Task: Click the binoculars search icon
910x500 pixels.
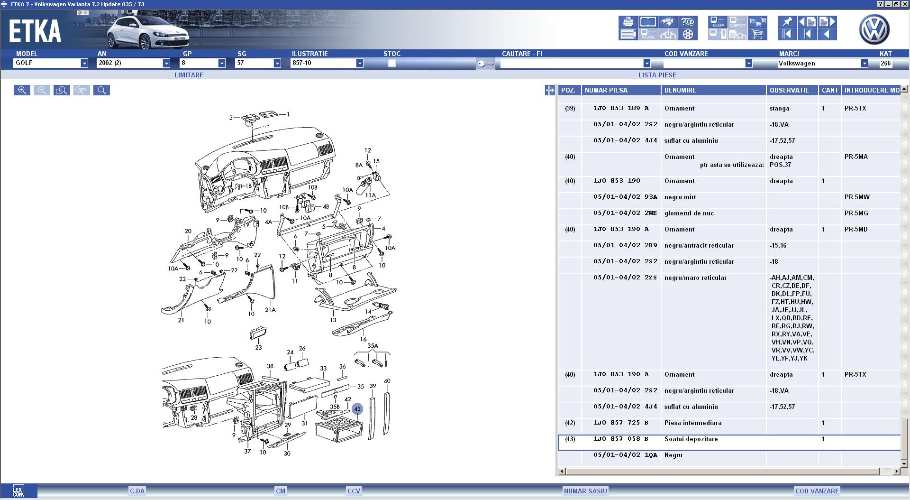Action: click(668, 22)
